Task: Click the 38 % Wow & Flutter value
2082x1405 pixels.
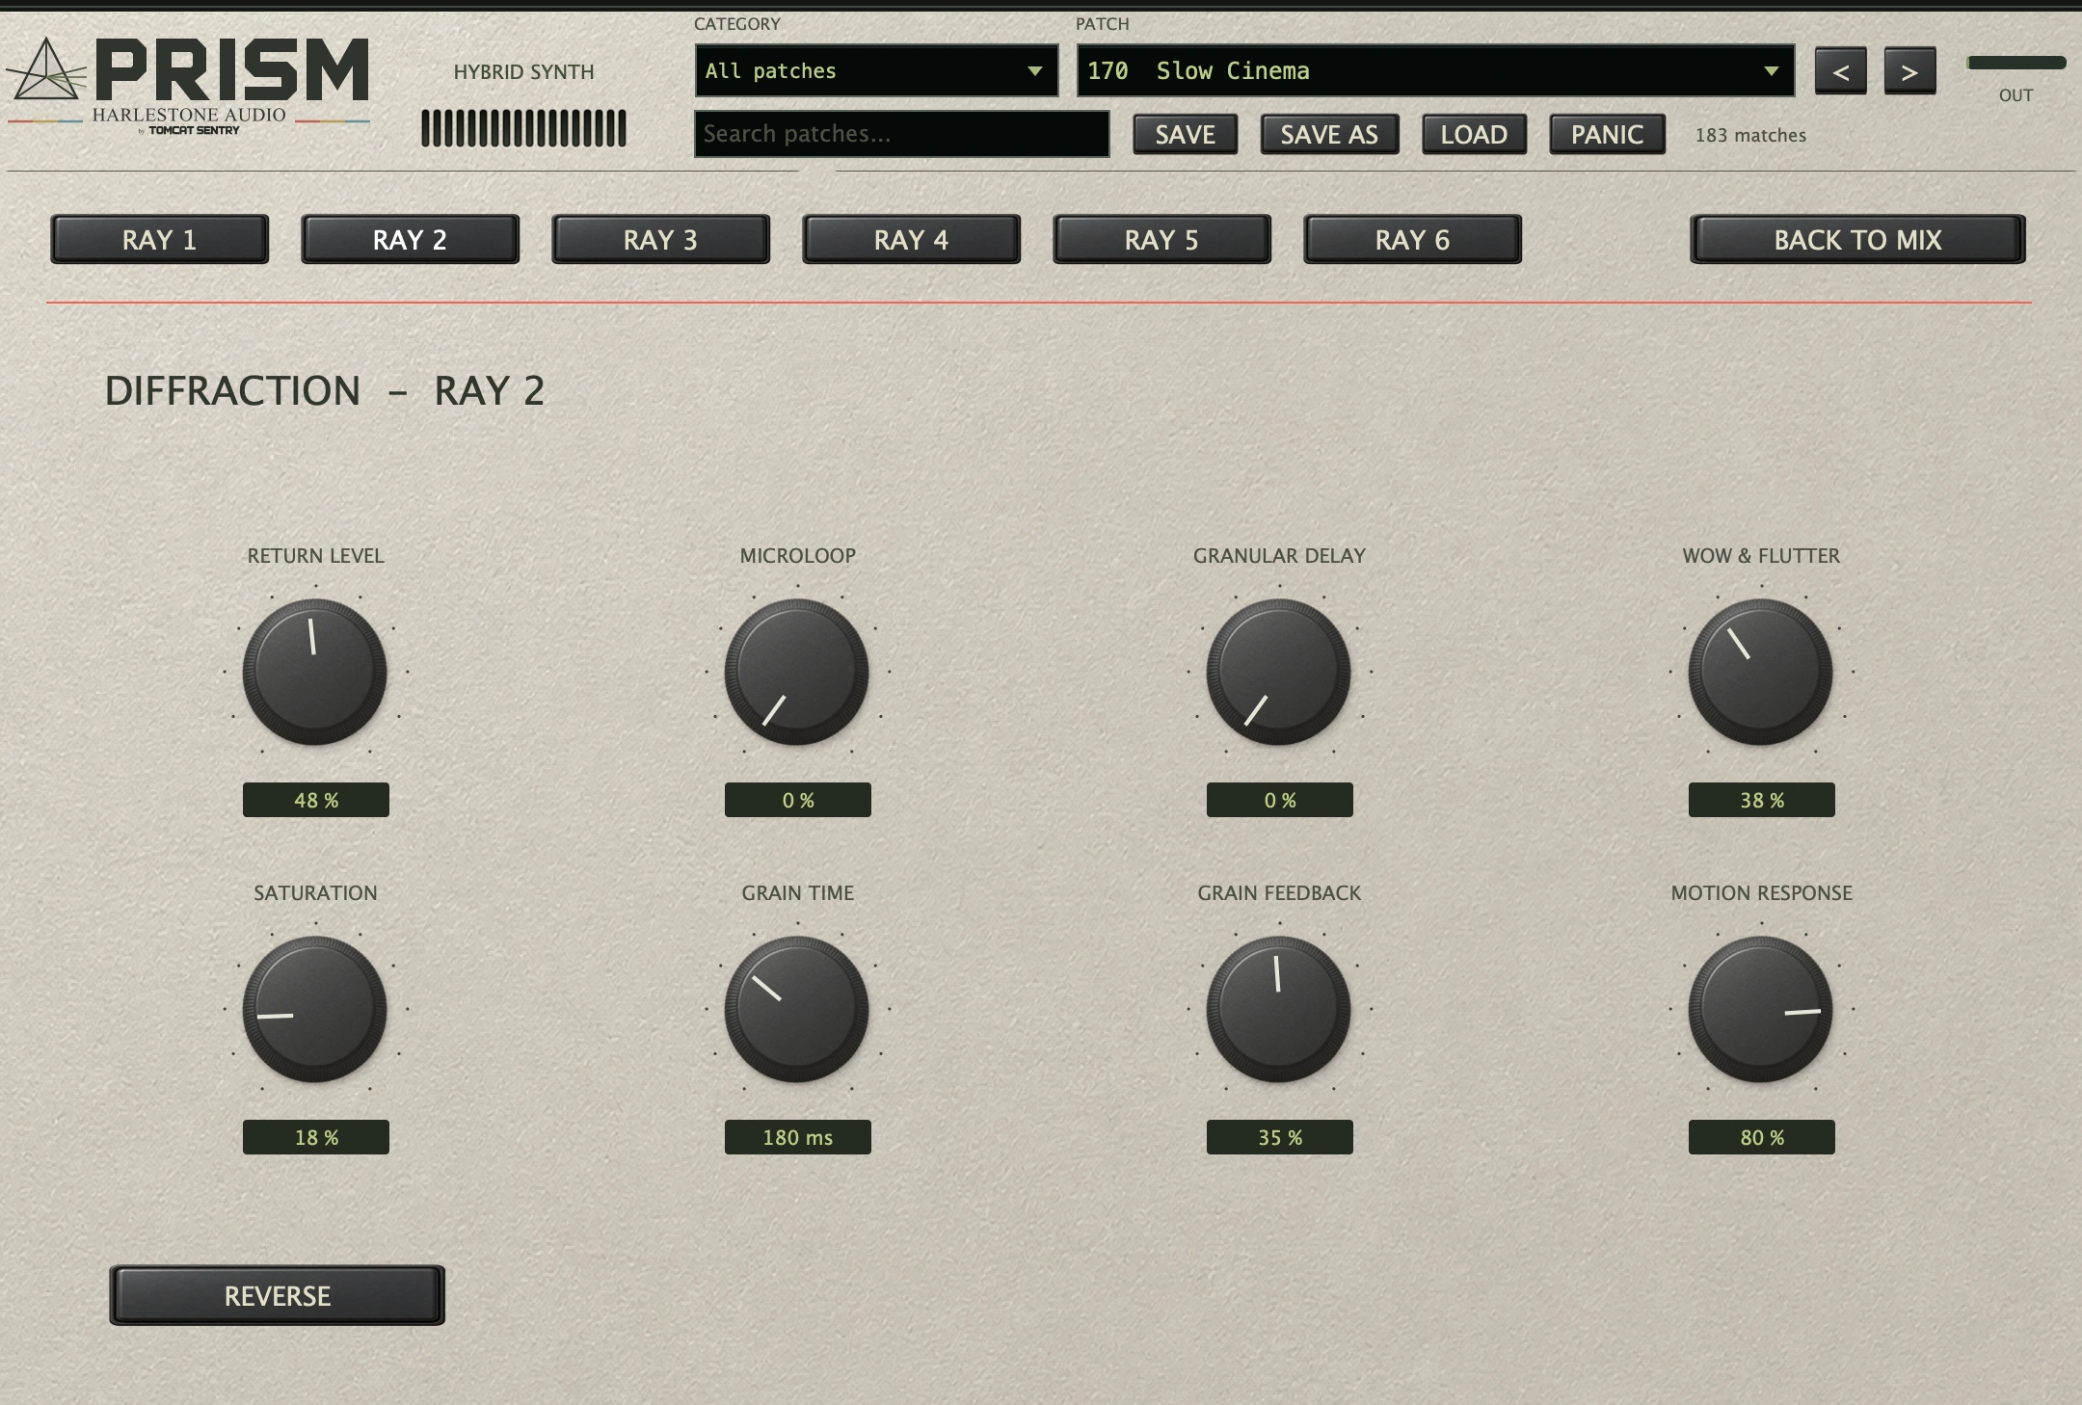Action: [1762, 800]
